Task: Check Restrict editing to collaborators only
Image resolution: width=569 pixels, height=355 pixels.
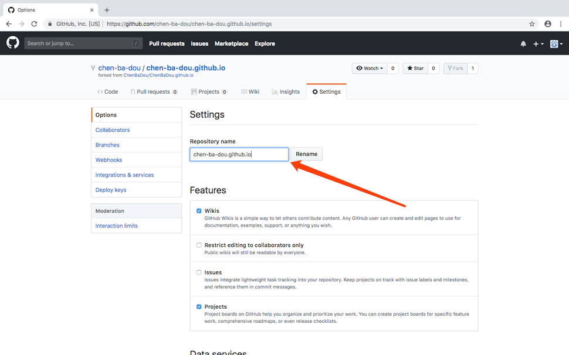Action: tap(199, 245)
